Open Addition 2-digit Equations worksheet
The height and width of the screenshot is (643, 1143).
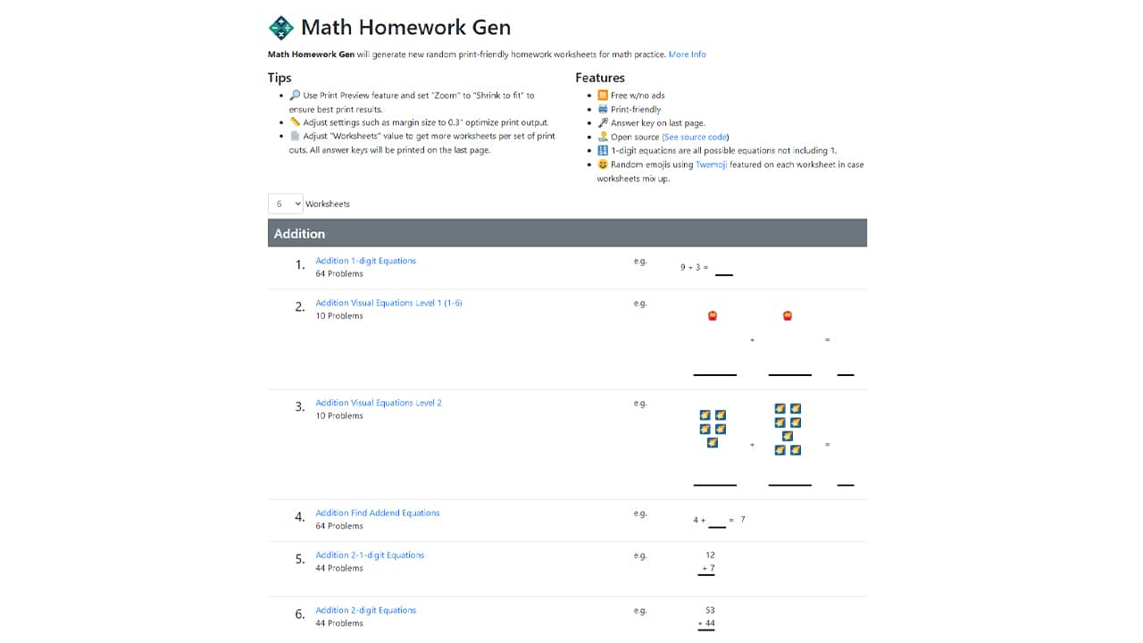point(365,610)
